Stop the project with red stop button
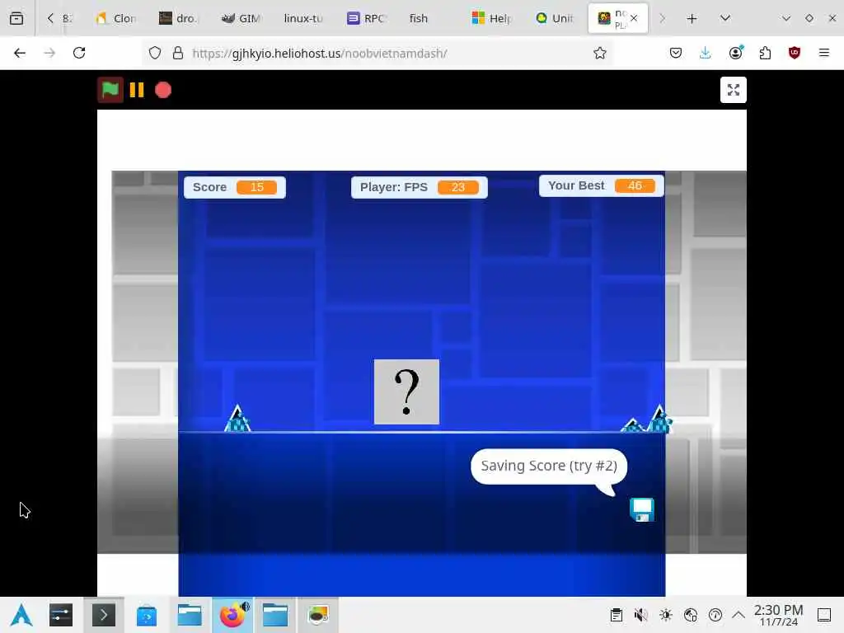Viewport: 844px width, 633px height. [x=163, y=90]
